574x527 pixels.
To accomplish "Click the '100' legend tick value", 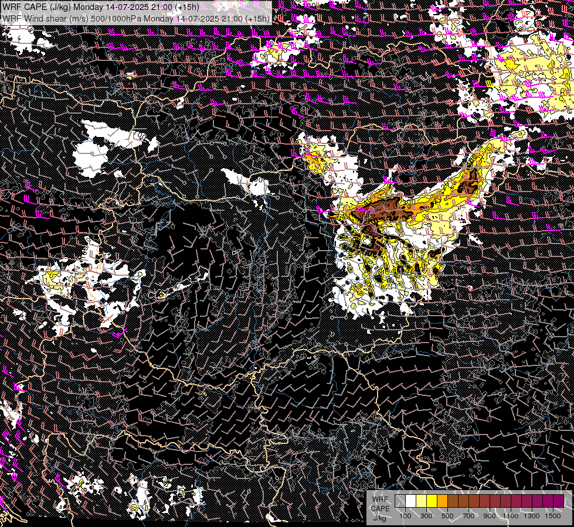I will 406,516.
